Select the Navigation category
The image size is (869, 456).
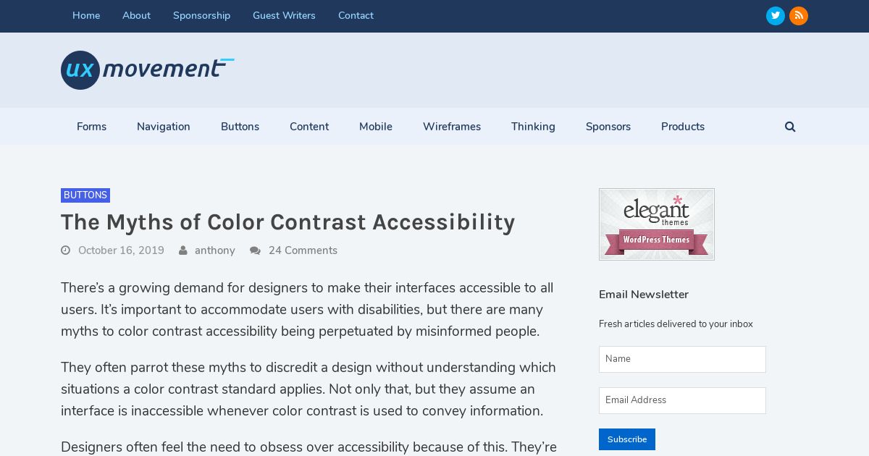tap(164, 127)
